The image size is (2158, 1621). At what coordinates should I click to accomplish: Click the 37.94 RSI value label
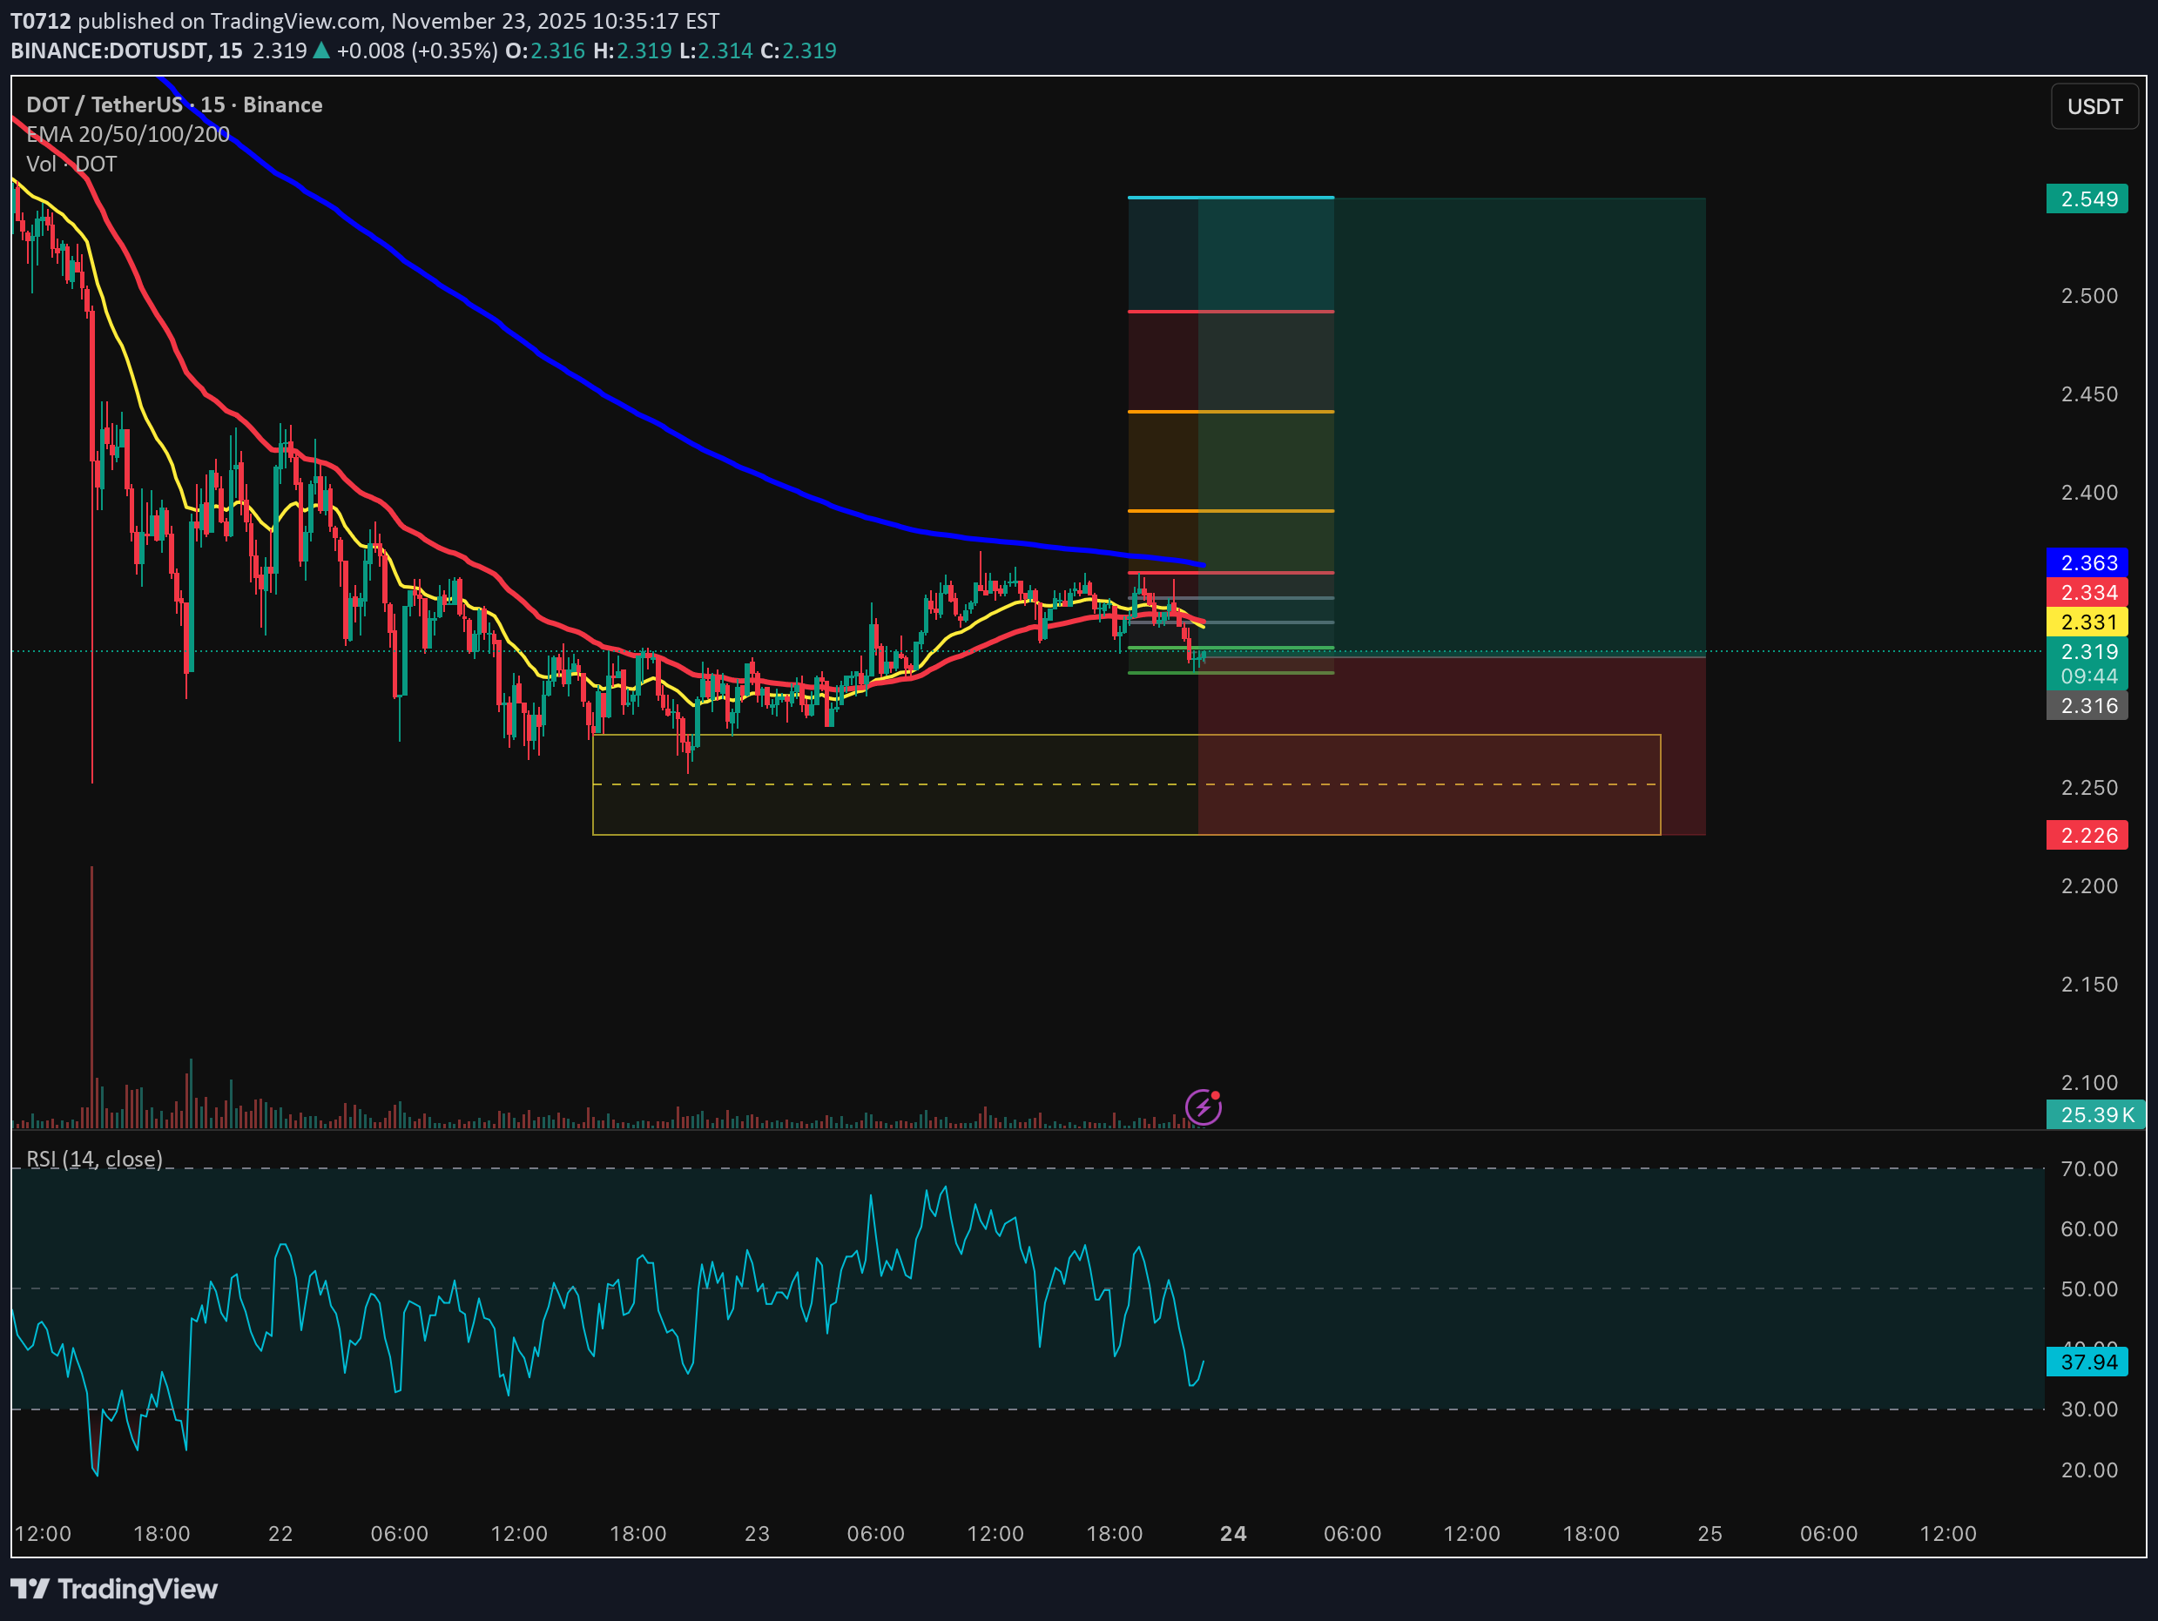(x=2087, y=1362)
